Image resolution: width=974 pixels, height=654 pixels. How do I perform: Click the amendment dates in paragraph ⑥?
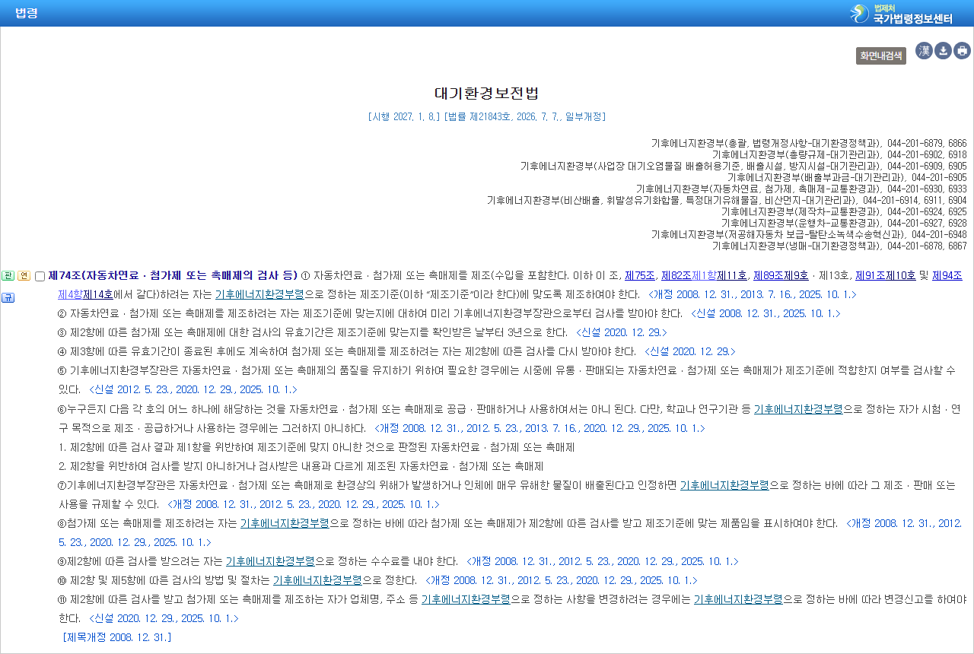tap(540, 427)
